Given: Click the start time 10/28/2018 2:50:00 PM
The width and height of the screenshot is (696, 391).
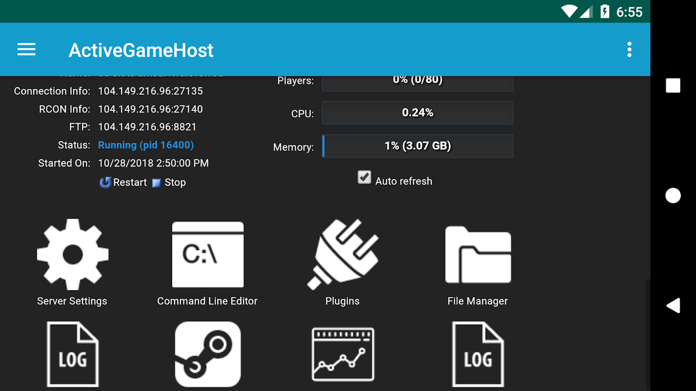Looking at the screenshot, I should coord(153,163).
